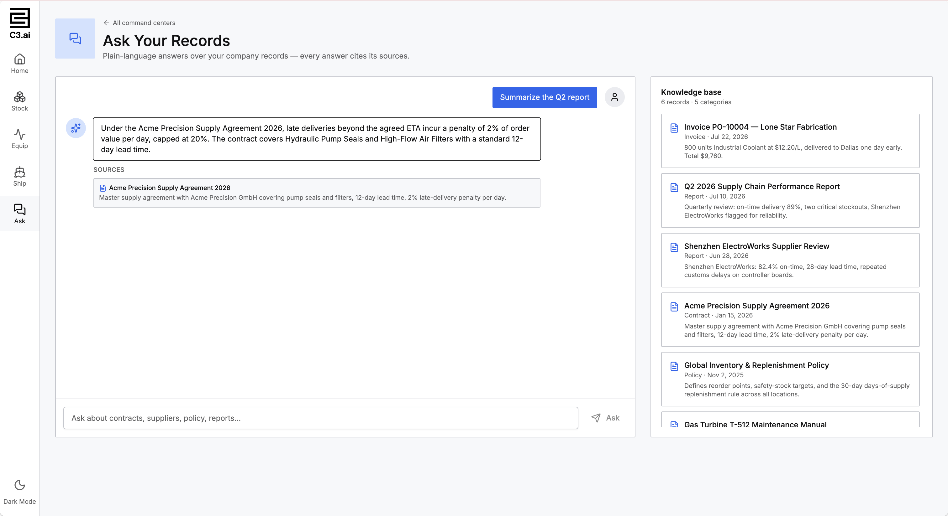Click the Acme Precision knowledge base document icon

(674, 307)
